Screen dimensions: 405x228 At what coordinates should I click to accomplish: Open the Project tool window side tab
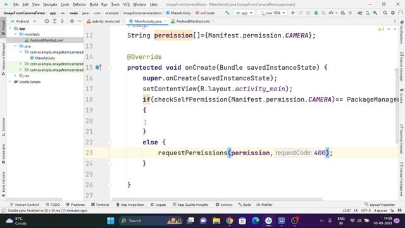[3, 27]
